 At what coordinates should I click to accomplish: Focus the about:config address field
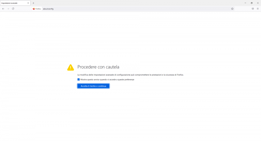pos(133,9)
